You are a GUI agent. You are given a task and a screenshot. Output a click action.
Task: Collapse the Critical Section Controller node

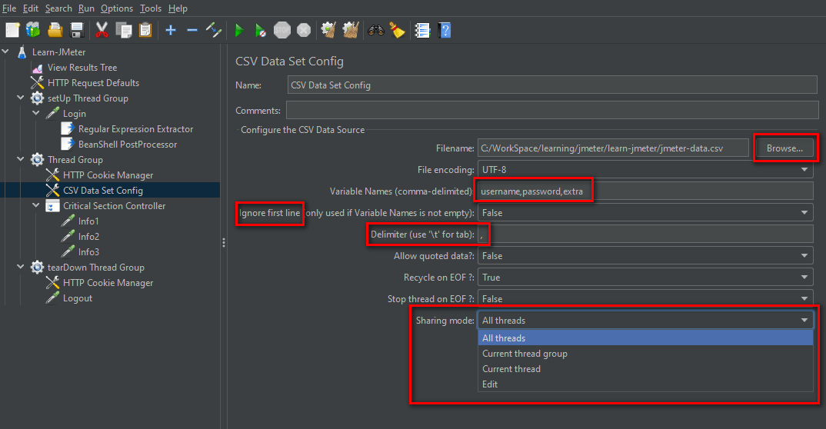(36, 205)
